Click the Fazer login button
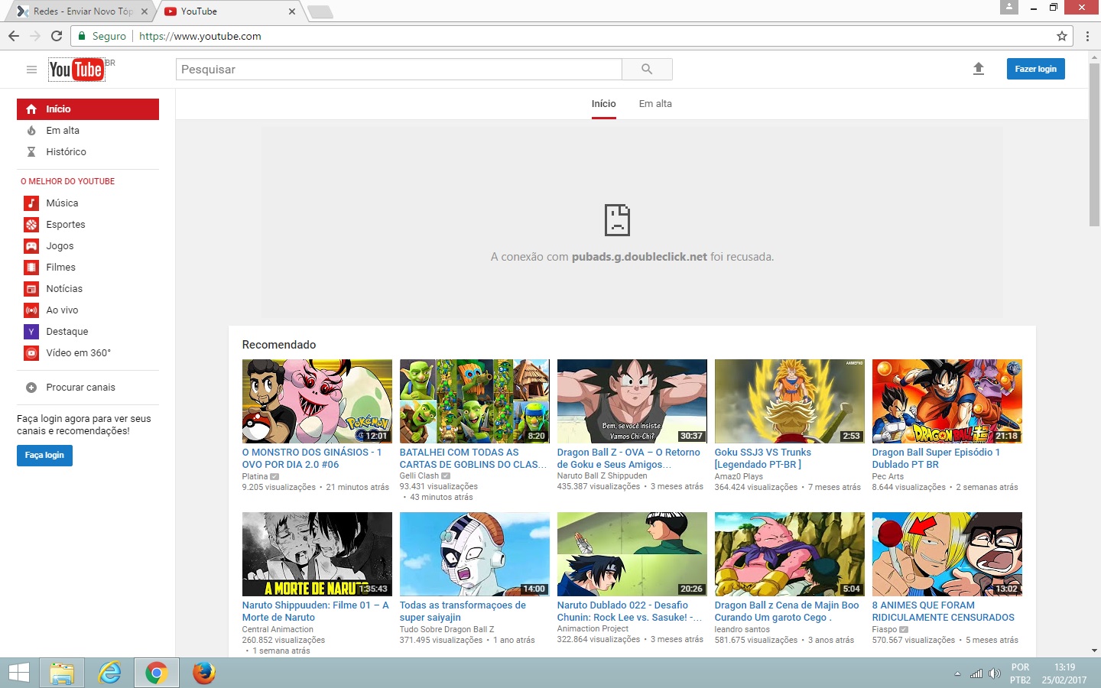The image size is (1101, 688). coord(1035,69)
